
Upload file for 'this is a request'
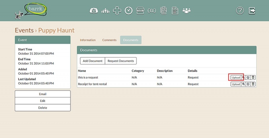tap(236, 78)
